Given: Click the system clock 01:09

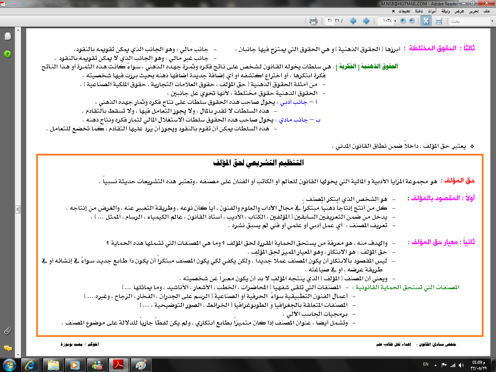Looking at the screenshot, I should point(478,365).
